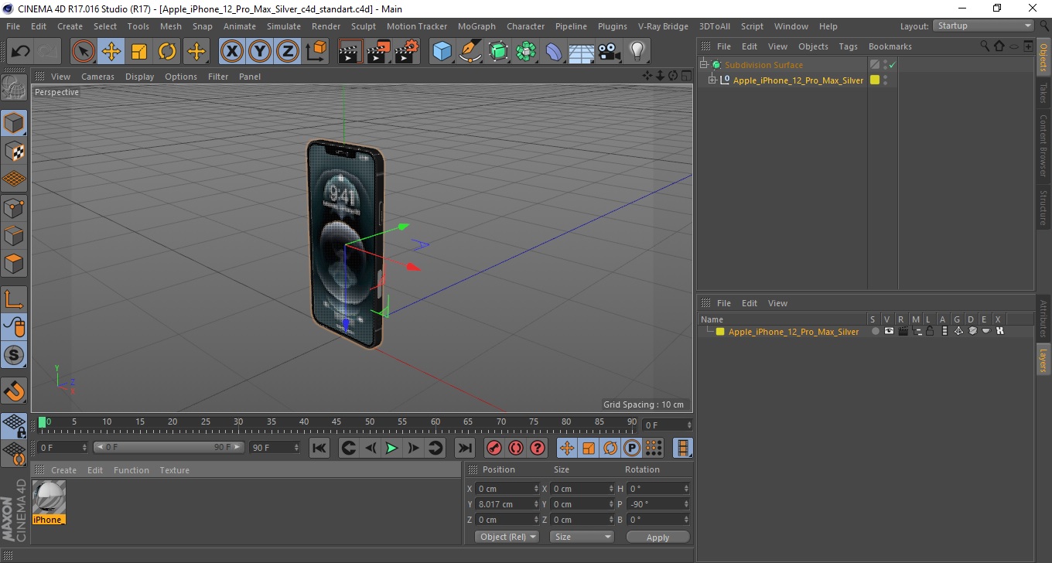Open the Mesh menu
This screenshot has height=563, width=1052.
171,26
